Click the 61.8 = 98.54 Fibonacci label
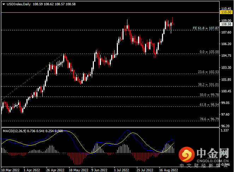This screenshot has height=172, width=234. [209, 105]
